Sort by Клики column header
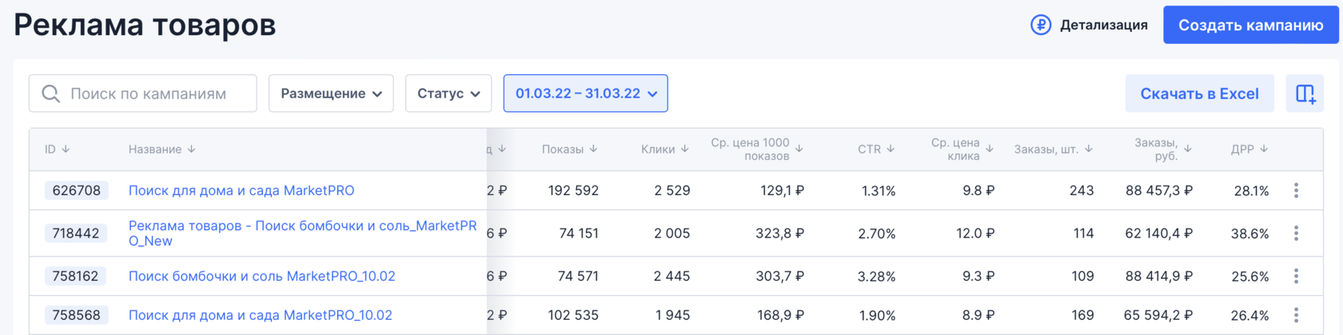This screenshot has height=335, width=1343. tap(664, 150)
